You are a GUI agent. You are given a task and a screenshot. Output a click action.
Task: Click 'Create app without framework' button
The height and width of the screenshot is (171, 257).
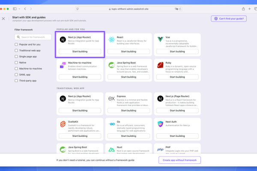pos(179,160)
